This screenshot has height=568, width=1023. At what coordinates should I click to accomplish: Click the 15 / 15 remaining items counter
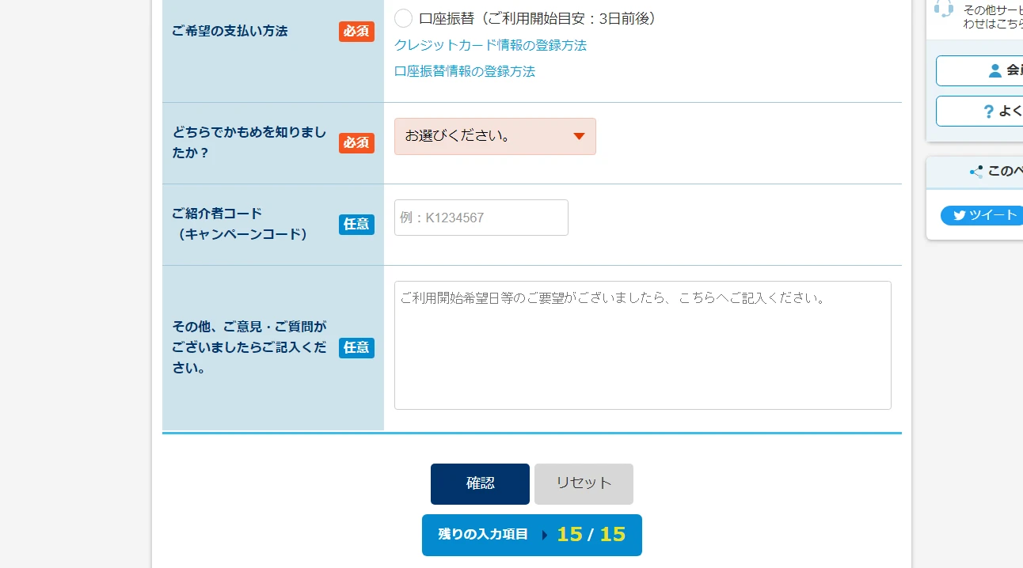(x=591, y=535)
